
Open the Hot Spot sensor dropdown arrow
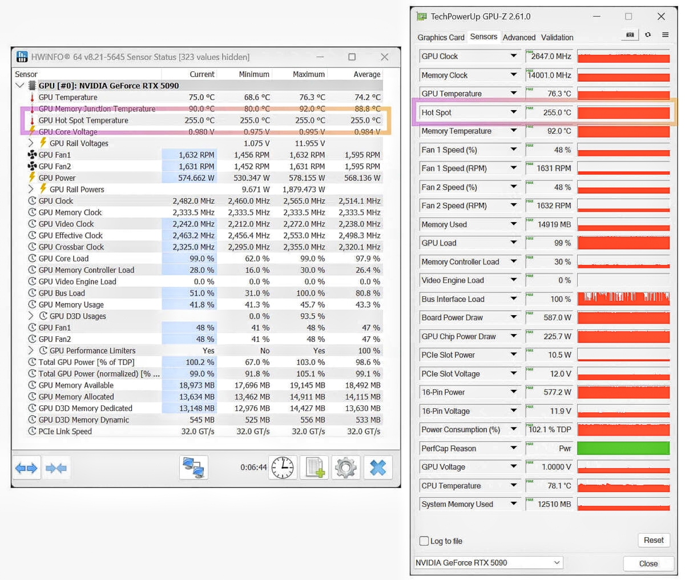coord(513,112)
